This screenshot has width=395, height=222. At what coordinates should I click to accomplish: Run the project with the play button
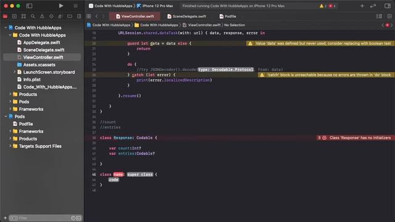point(61,6)
